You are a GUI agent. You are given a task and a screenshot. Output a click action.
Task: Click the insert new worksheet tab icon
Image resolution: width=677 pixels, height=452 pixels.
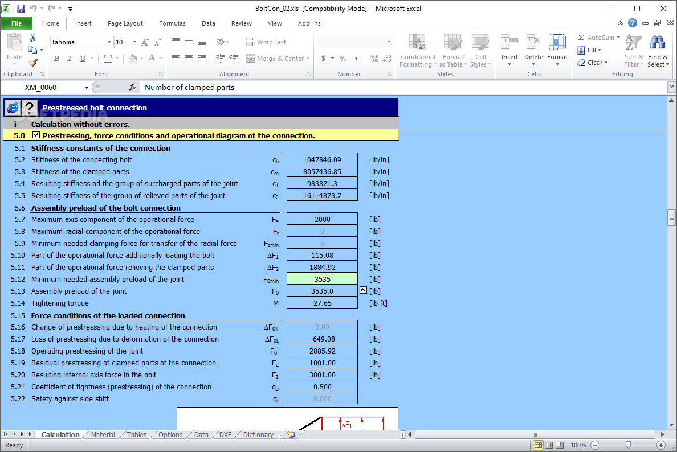(x=291, y=434)
